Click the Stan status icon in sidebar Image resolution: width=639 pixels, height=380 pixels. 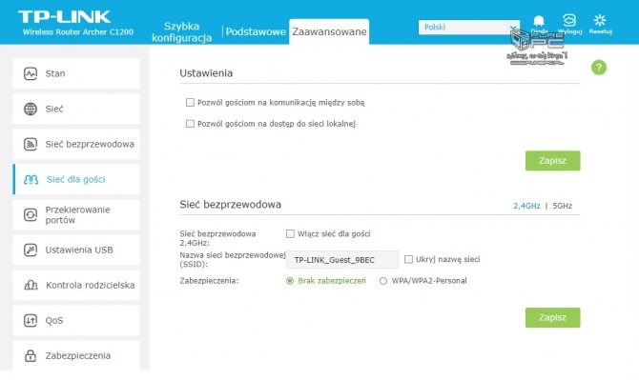(x=31, y=73)
